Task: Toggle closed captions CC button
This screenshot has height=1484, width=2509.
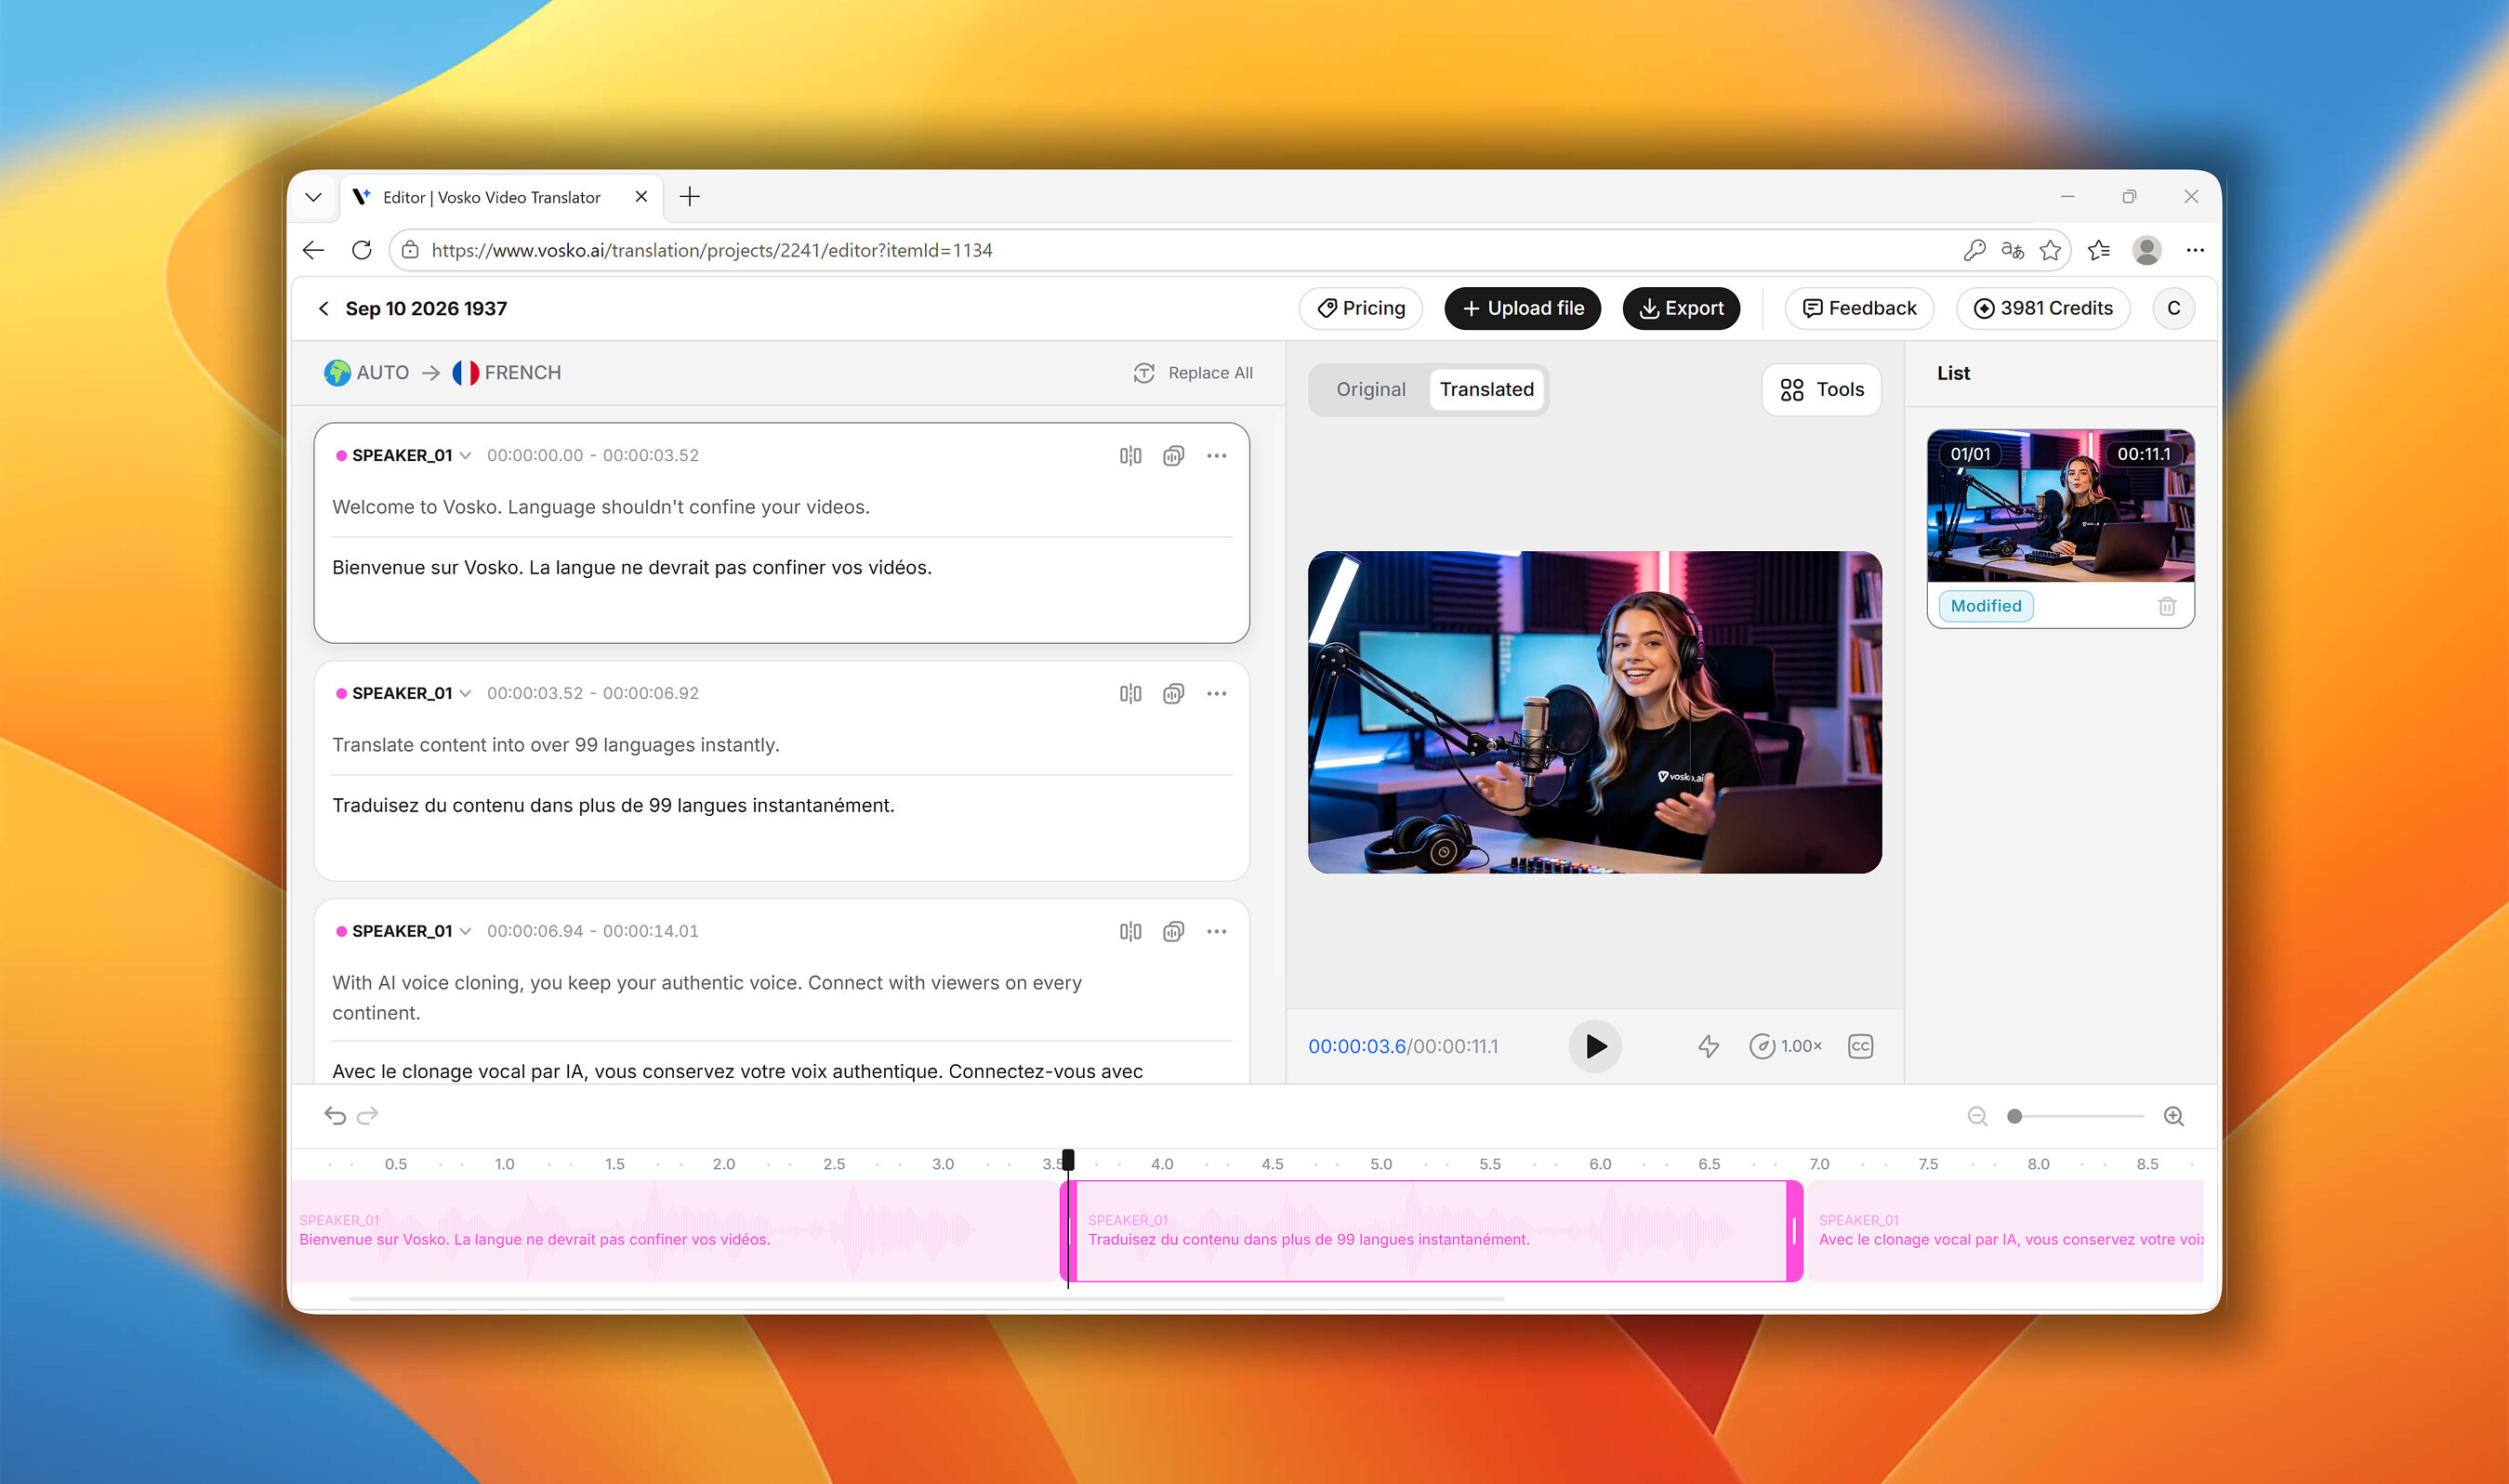Action: click(x=1861, y=1046)
